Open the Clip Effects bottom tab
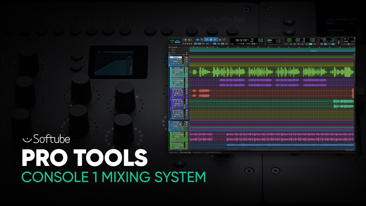 point(185,152)
